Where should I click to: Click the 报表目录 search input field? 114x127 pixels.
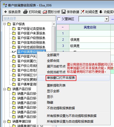(x=29, y=18)
